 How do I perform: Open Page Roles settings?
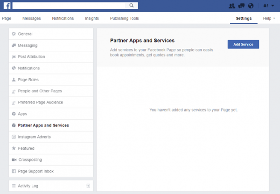point(51,80)
